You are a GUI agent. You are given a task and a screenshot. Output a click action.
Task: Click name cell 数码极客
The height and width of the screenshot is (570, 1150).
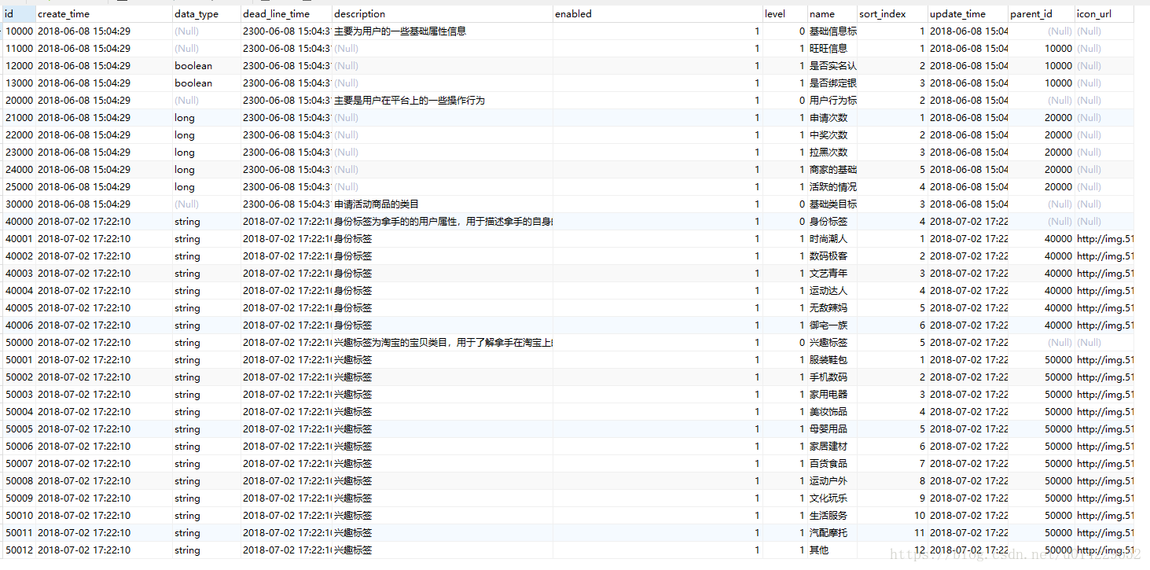pos(832,256)
